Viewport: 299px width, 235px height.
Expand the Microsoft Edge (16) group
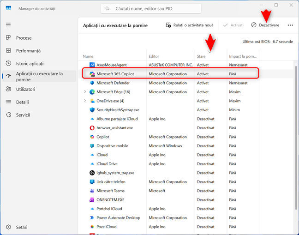click(x=85, y=92)
